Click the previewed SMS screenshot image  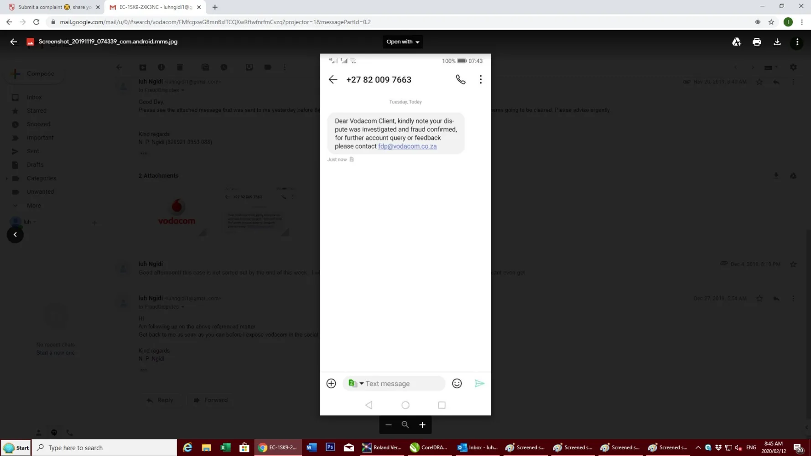click(405, 234)
